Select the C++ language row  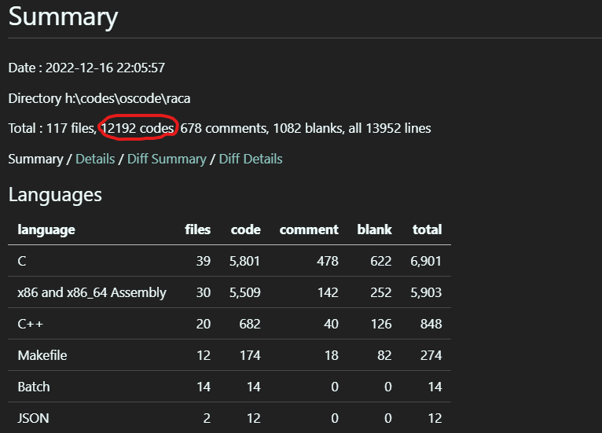[229, 324]
